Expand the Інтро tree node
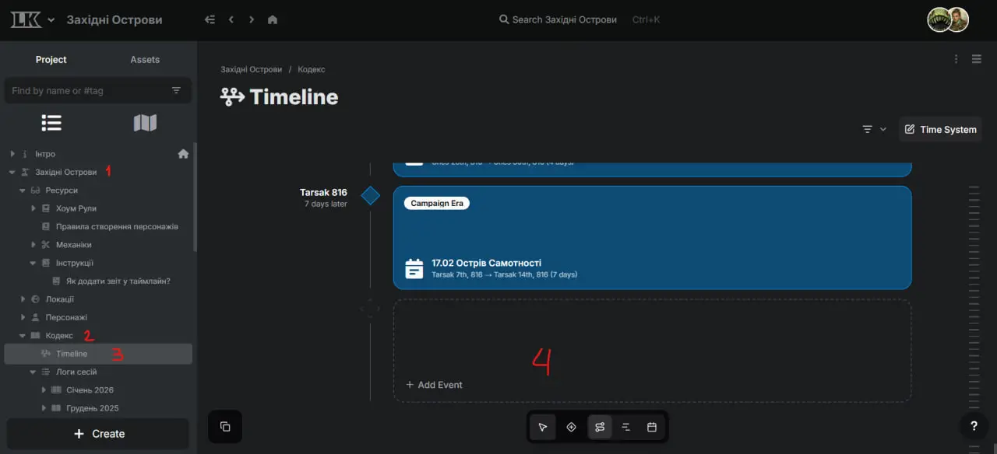997x454 pixels. 12,154
